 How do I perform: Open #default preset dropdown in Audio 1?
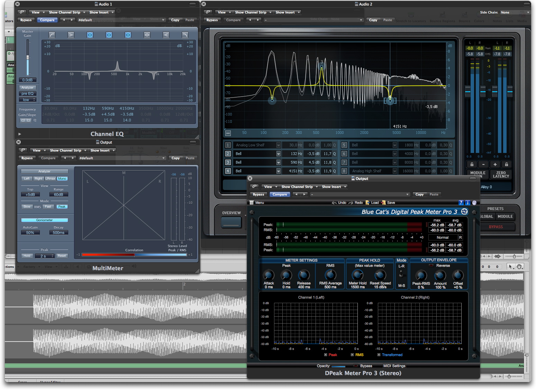(122, 20)
